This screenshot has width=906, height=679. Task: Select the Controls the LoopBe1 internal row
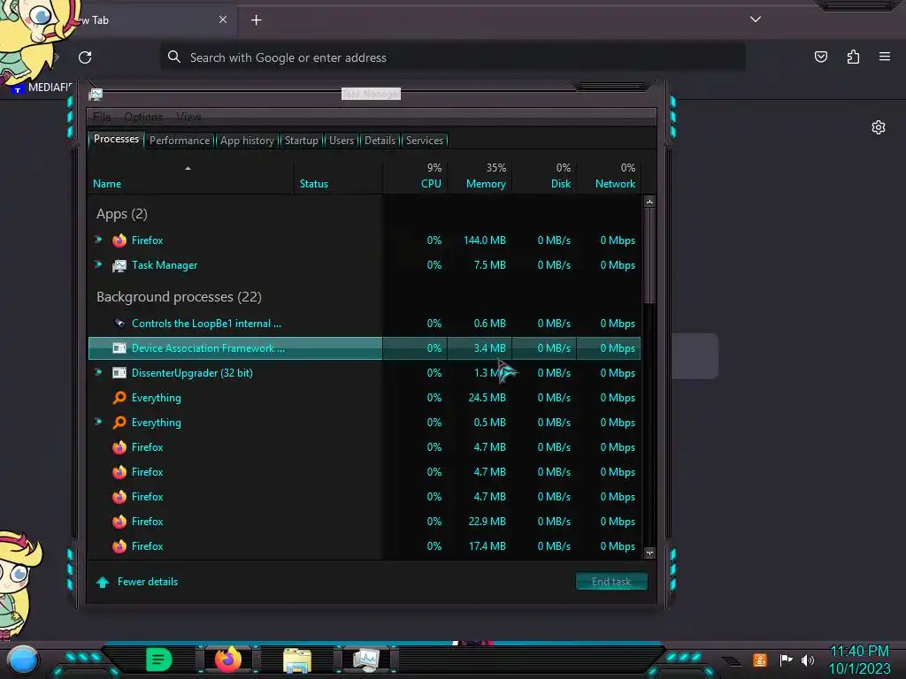pos(365,324)
